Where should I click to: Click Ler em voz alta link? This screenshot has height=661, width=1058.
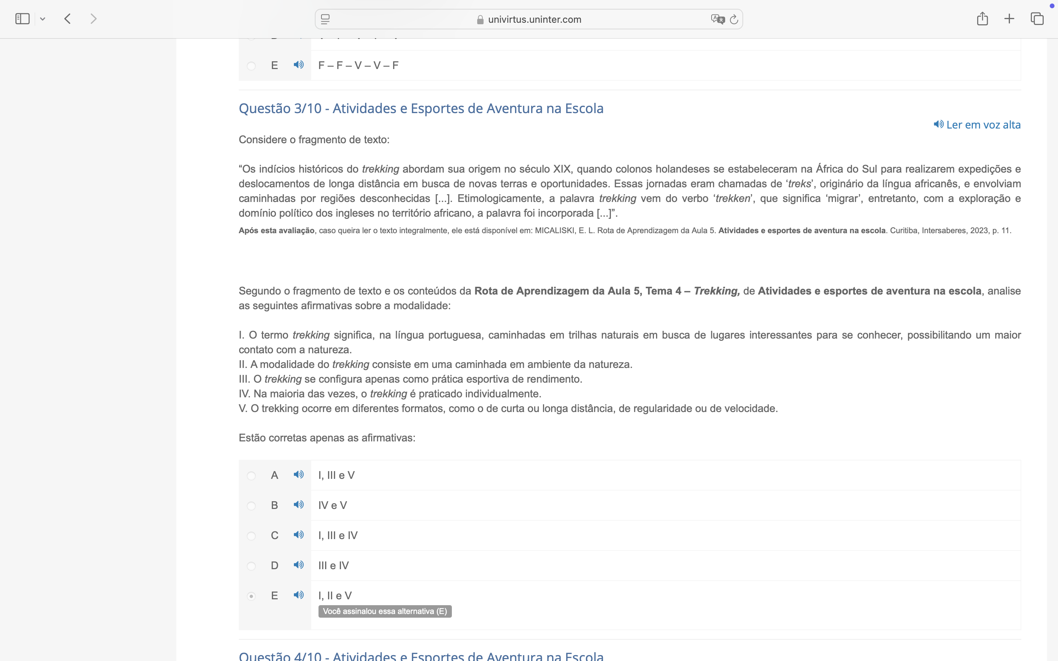click(977, 125)
